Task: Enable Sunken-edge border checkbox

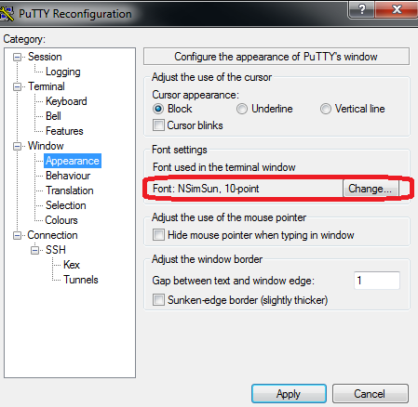Action: [158, 300]
